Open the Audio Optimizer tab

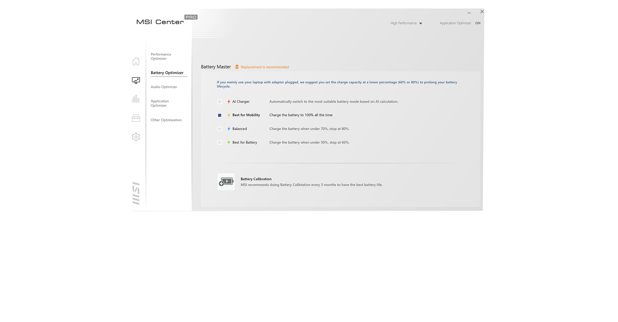164,87
